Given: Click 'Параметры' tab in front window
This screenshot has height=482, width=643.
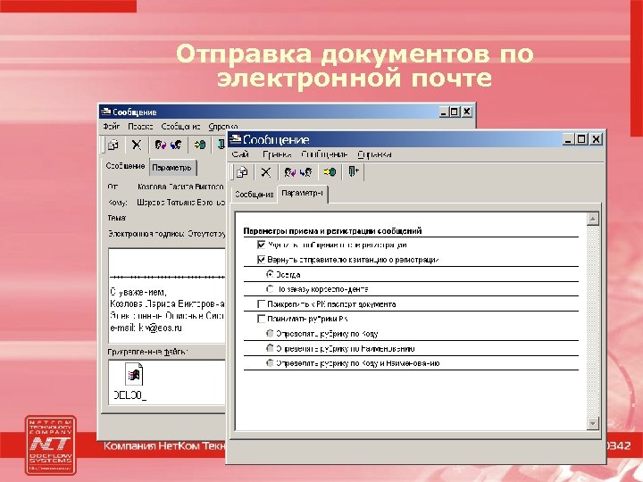Looking at the screenshot, I should 302,194.
